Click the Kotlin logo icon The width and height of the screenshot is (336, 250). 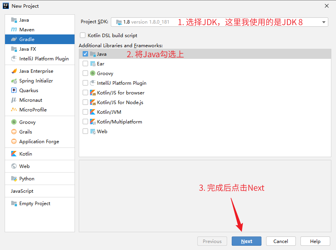[x=14, y=154]
